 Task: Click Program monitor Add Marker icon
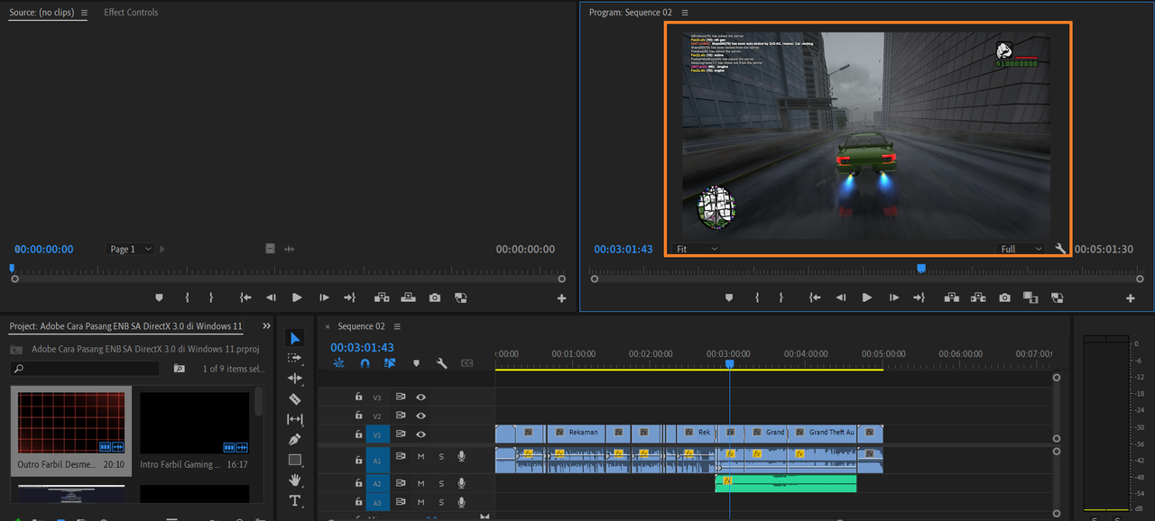pos(729,297)
